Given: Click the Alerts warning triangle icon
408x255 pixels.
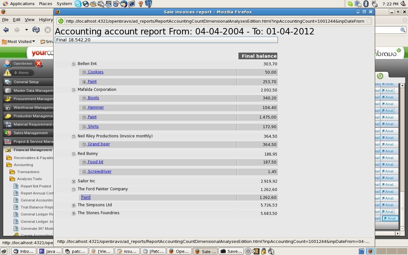Looking at the screenshot, I should click(x=7, y=73).
